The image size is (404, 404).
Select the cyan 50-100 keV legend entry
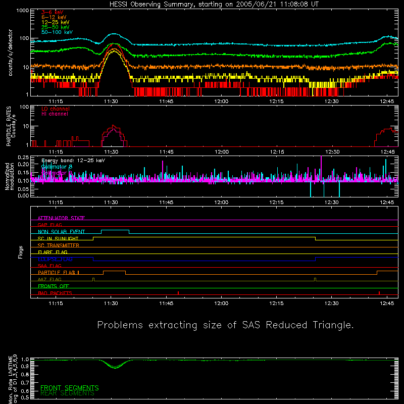pyautogui.click(x=57, y=32)
